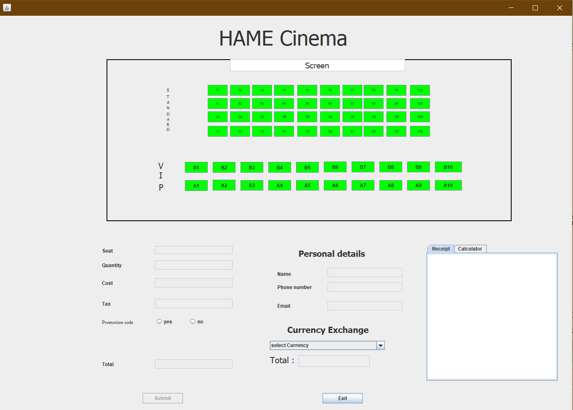Pick VIP seat A4
Viewport: 573px width, 410px height.
click(279, 185)
